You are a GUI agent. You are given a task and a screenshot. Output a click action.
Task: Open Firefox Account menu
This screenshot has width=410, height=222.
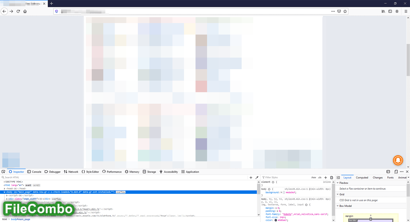coord(397,11)
